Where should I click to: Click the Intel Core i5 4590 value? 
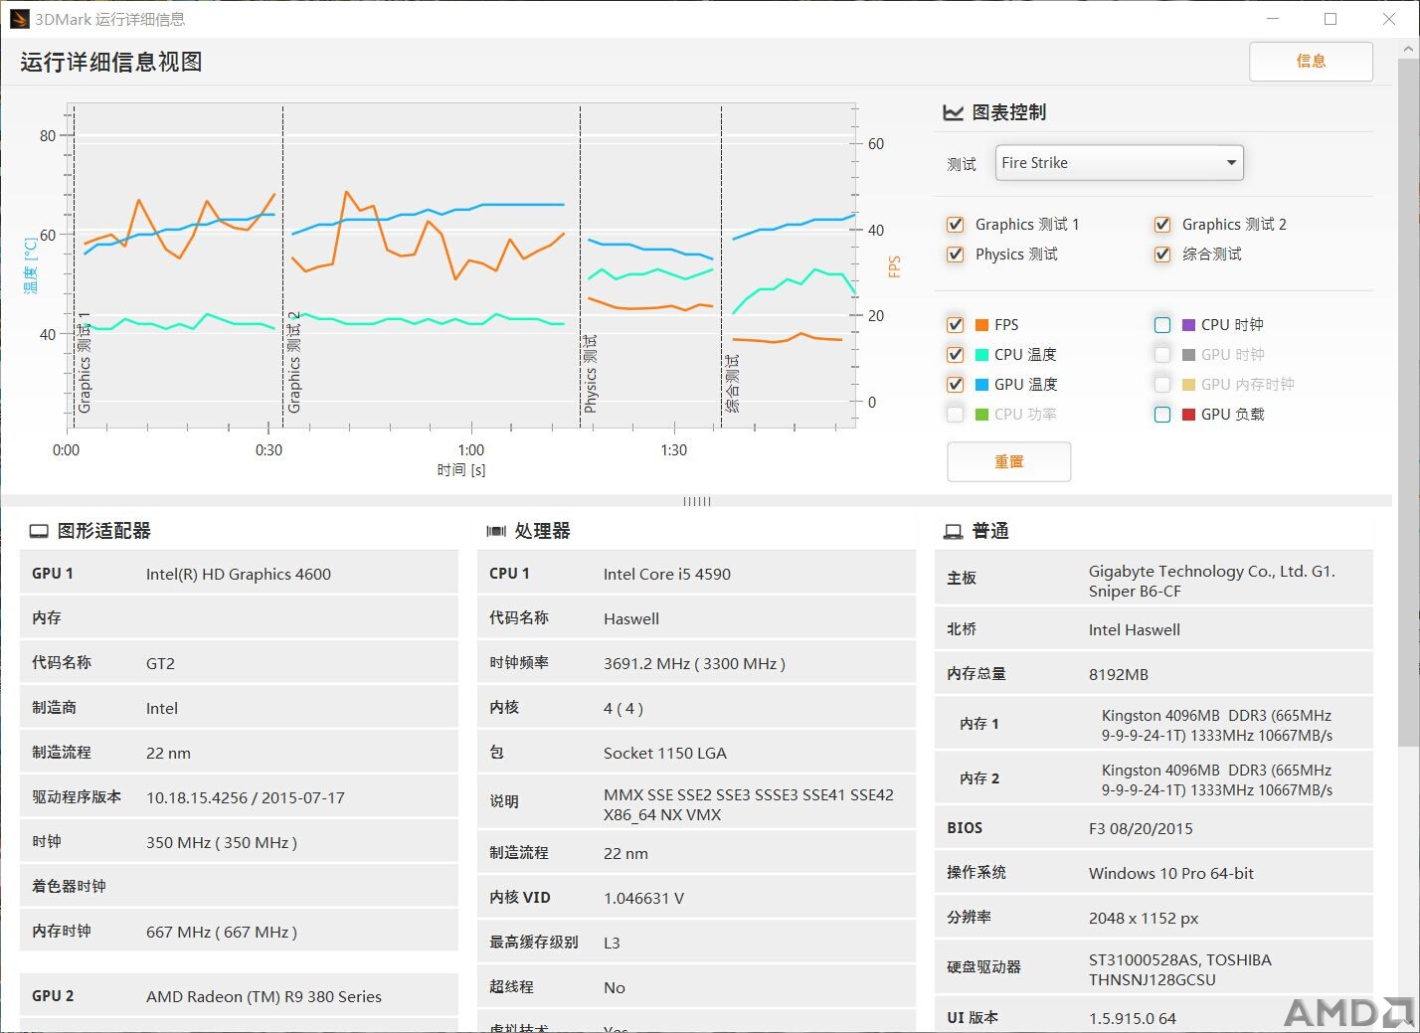point(667,575)
